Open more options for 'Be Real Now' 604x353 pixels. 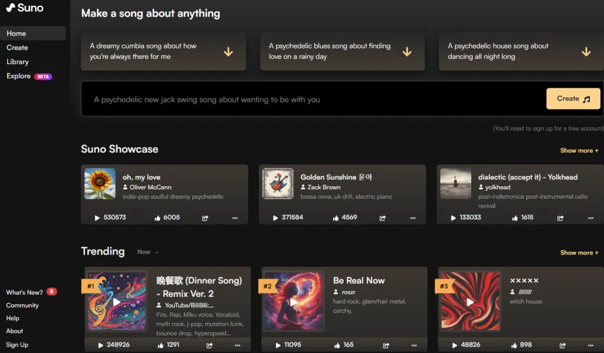coord(414,345)
